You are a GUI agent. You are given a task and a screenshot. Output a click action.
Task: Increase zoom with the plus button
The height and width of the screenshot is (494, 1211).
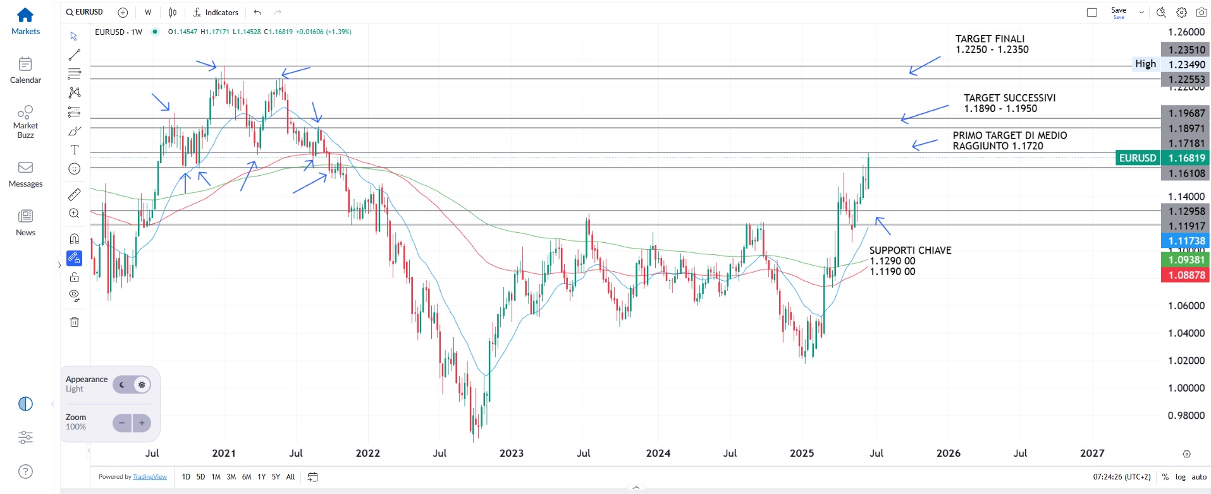[142, 423]
